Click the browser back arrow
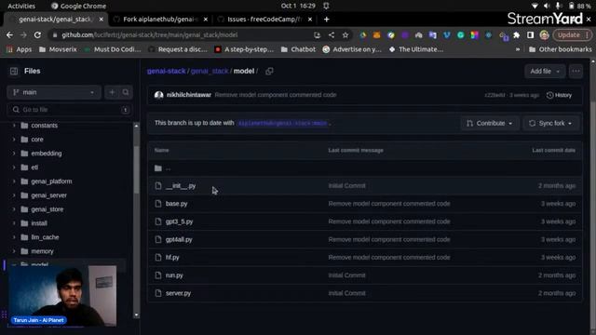Screen dimensions: 596x335 (9, 35)
